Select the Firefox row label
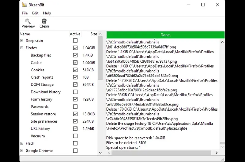The width and height of the screenshot is (245, 162). click(31, 48)
